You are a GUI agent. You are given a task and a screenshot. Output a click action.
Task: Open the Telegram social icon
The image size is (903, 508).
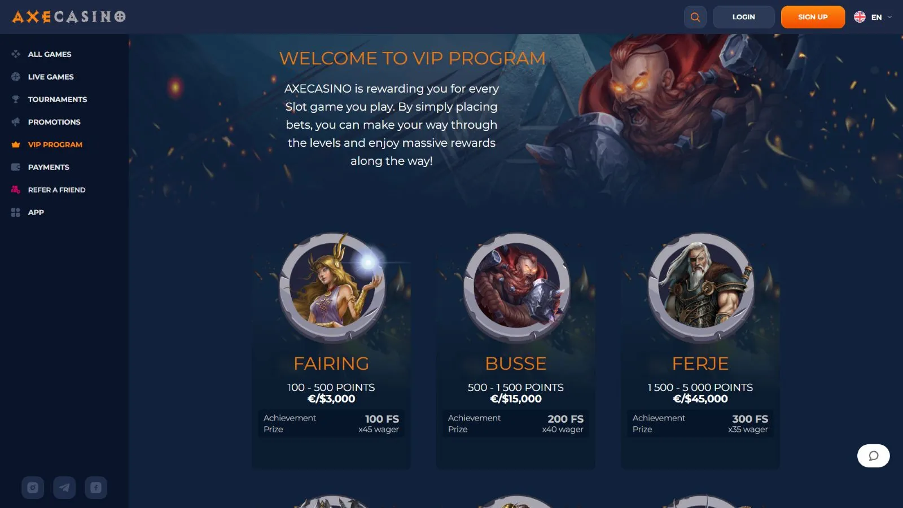pyautogui.click(x=64, y=488)
